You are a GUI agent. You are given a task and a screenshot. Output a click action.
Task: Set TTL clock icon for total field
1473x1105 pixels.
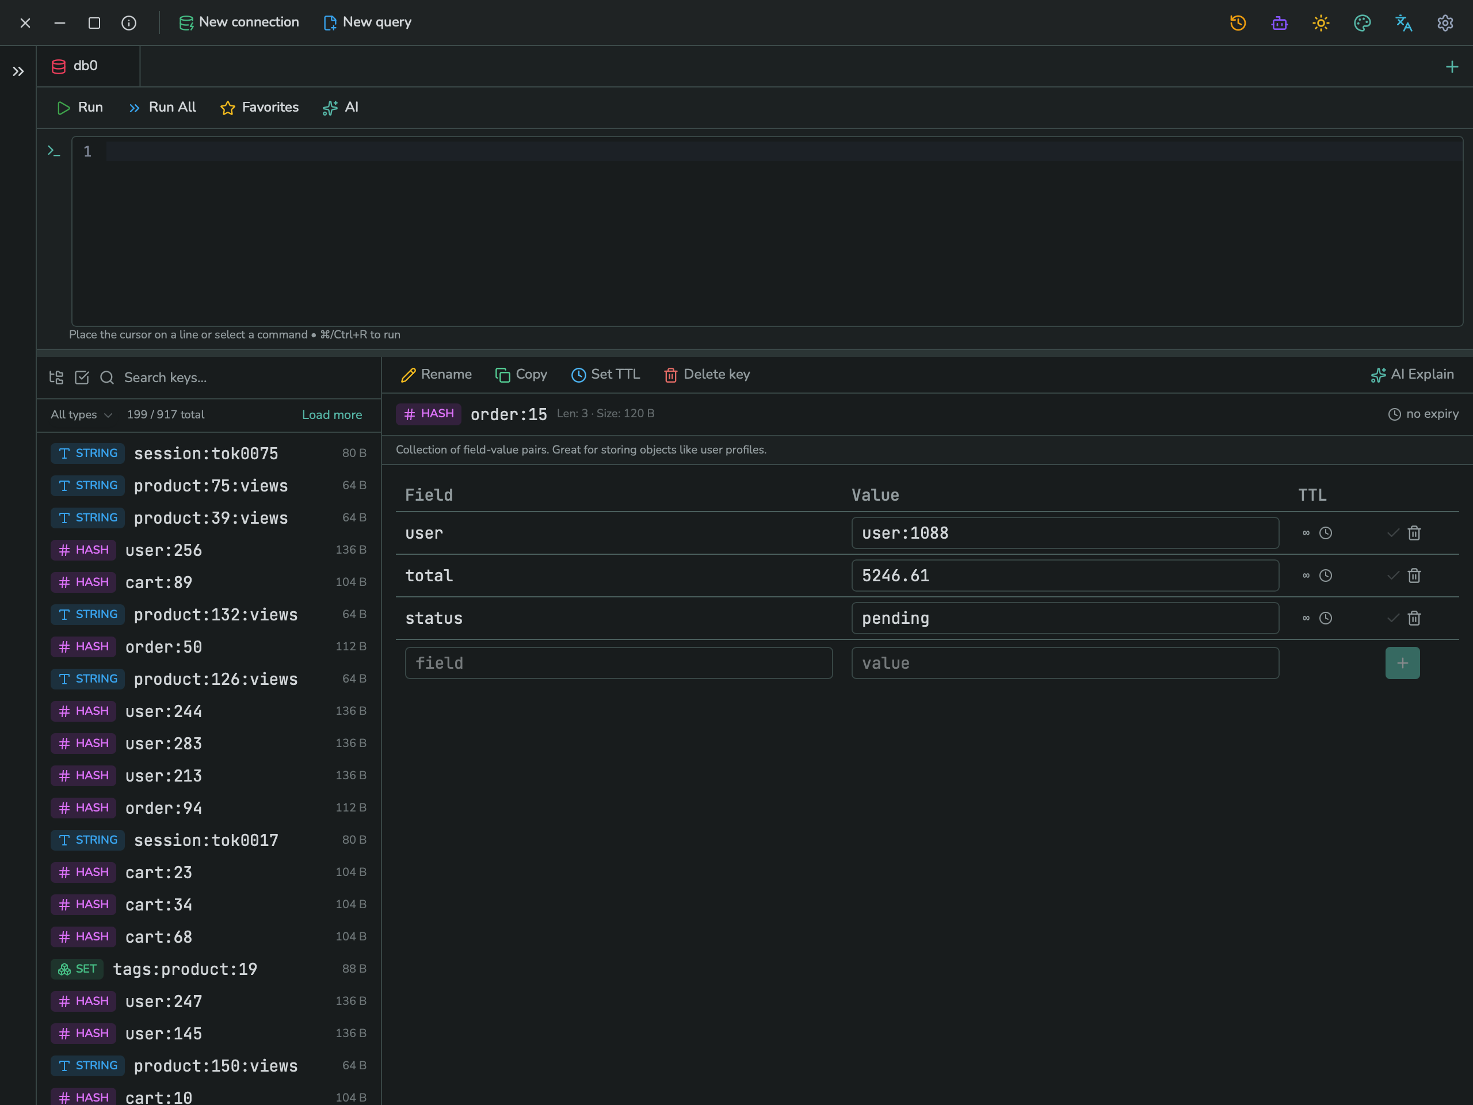[1326, 576]
